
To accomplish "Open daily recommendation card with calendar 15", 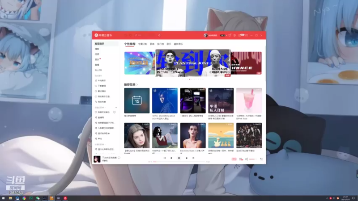I will pyautogui.click(x=137, y=100).
